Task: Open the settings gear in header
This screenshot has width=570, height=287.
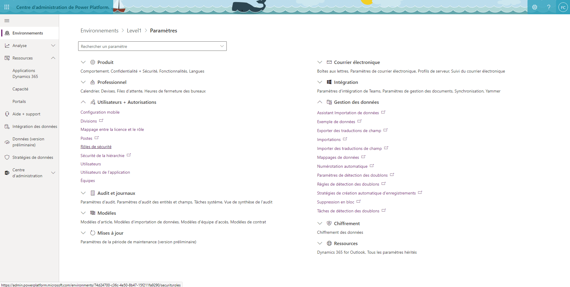Action: [x=535, y=7]
